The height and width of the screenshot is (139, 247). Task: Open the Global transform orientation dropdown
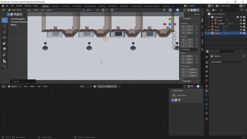point(88,10)
